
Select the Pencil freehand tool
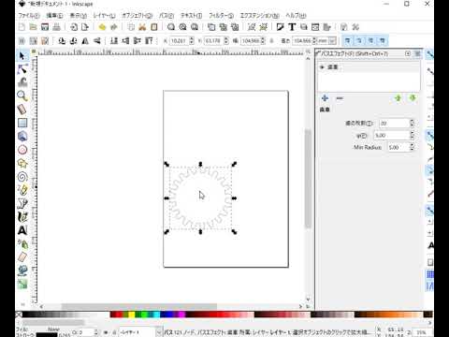coord(22,190)
